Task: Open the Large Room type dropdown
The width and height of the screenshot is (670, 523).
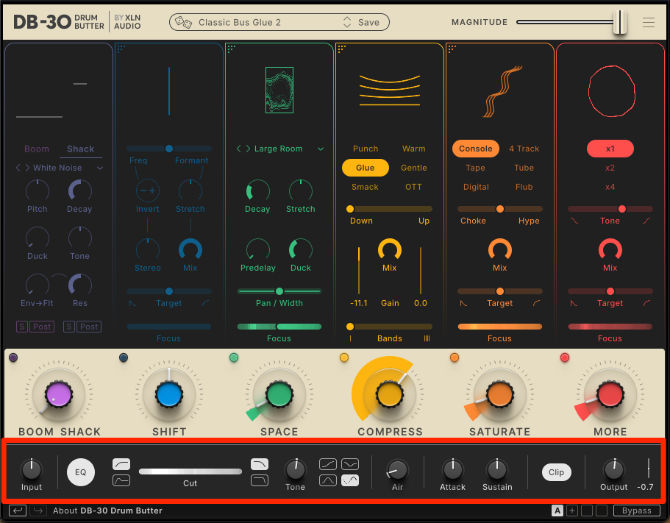Action: pyautogui.click(x=321, y=149)
